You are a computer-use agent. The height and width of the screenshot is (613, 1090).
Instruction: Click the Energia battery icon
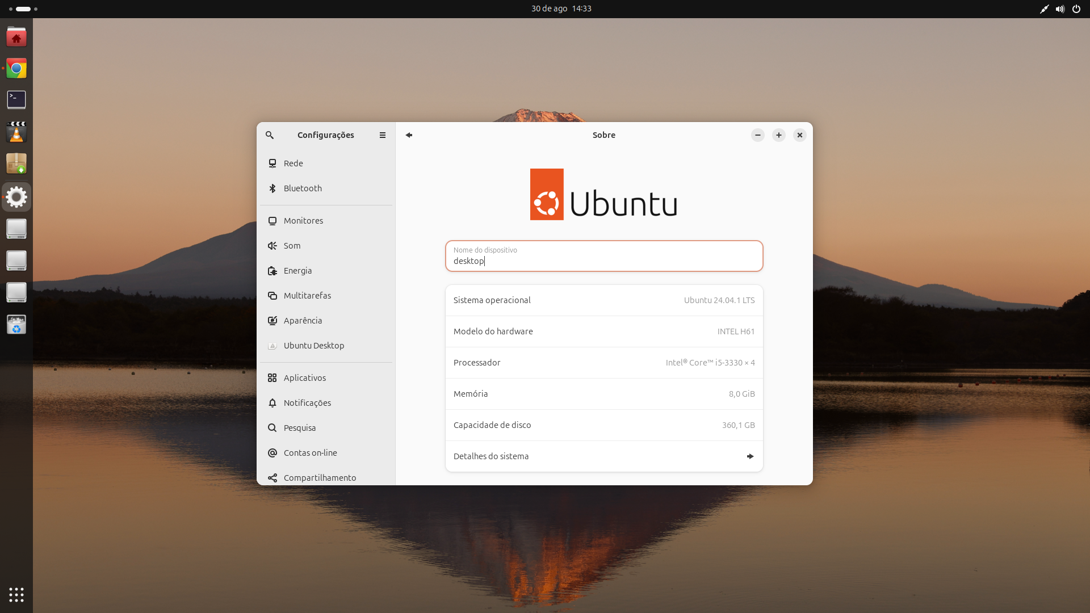tap(272, 271)
